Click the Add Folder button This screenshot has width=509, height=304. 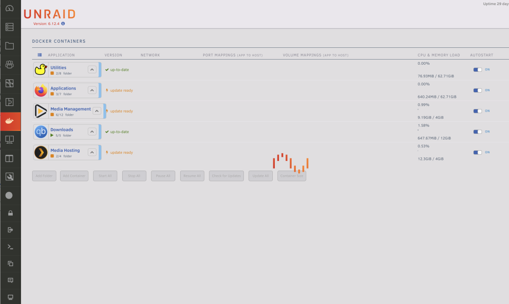pyautogui.click(x=44, y=176)
